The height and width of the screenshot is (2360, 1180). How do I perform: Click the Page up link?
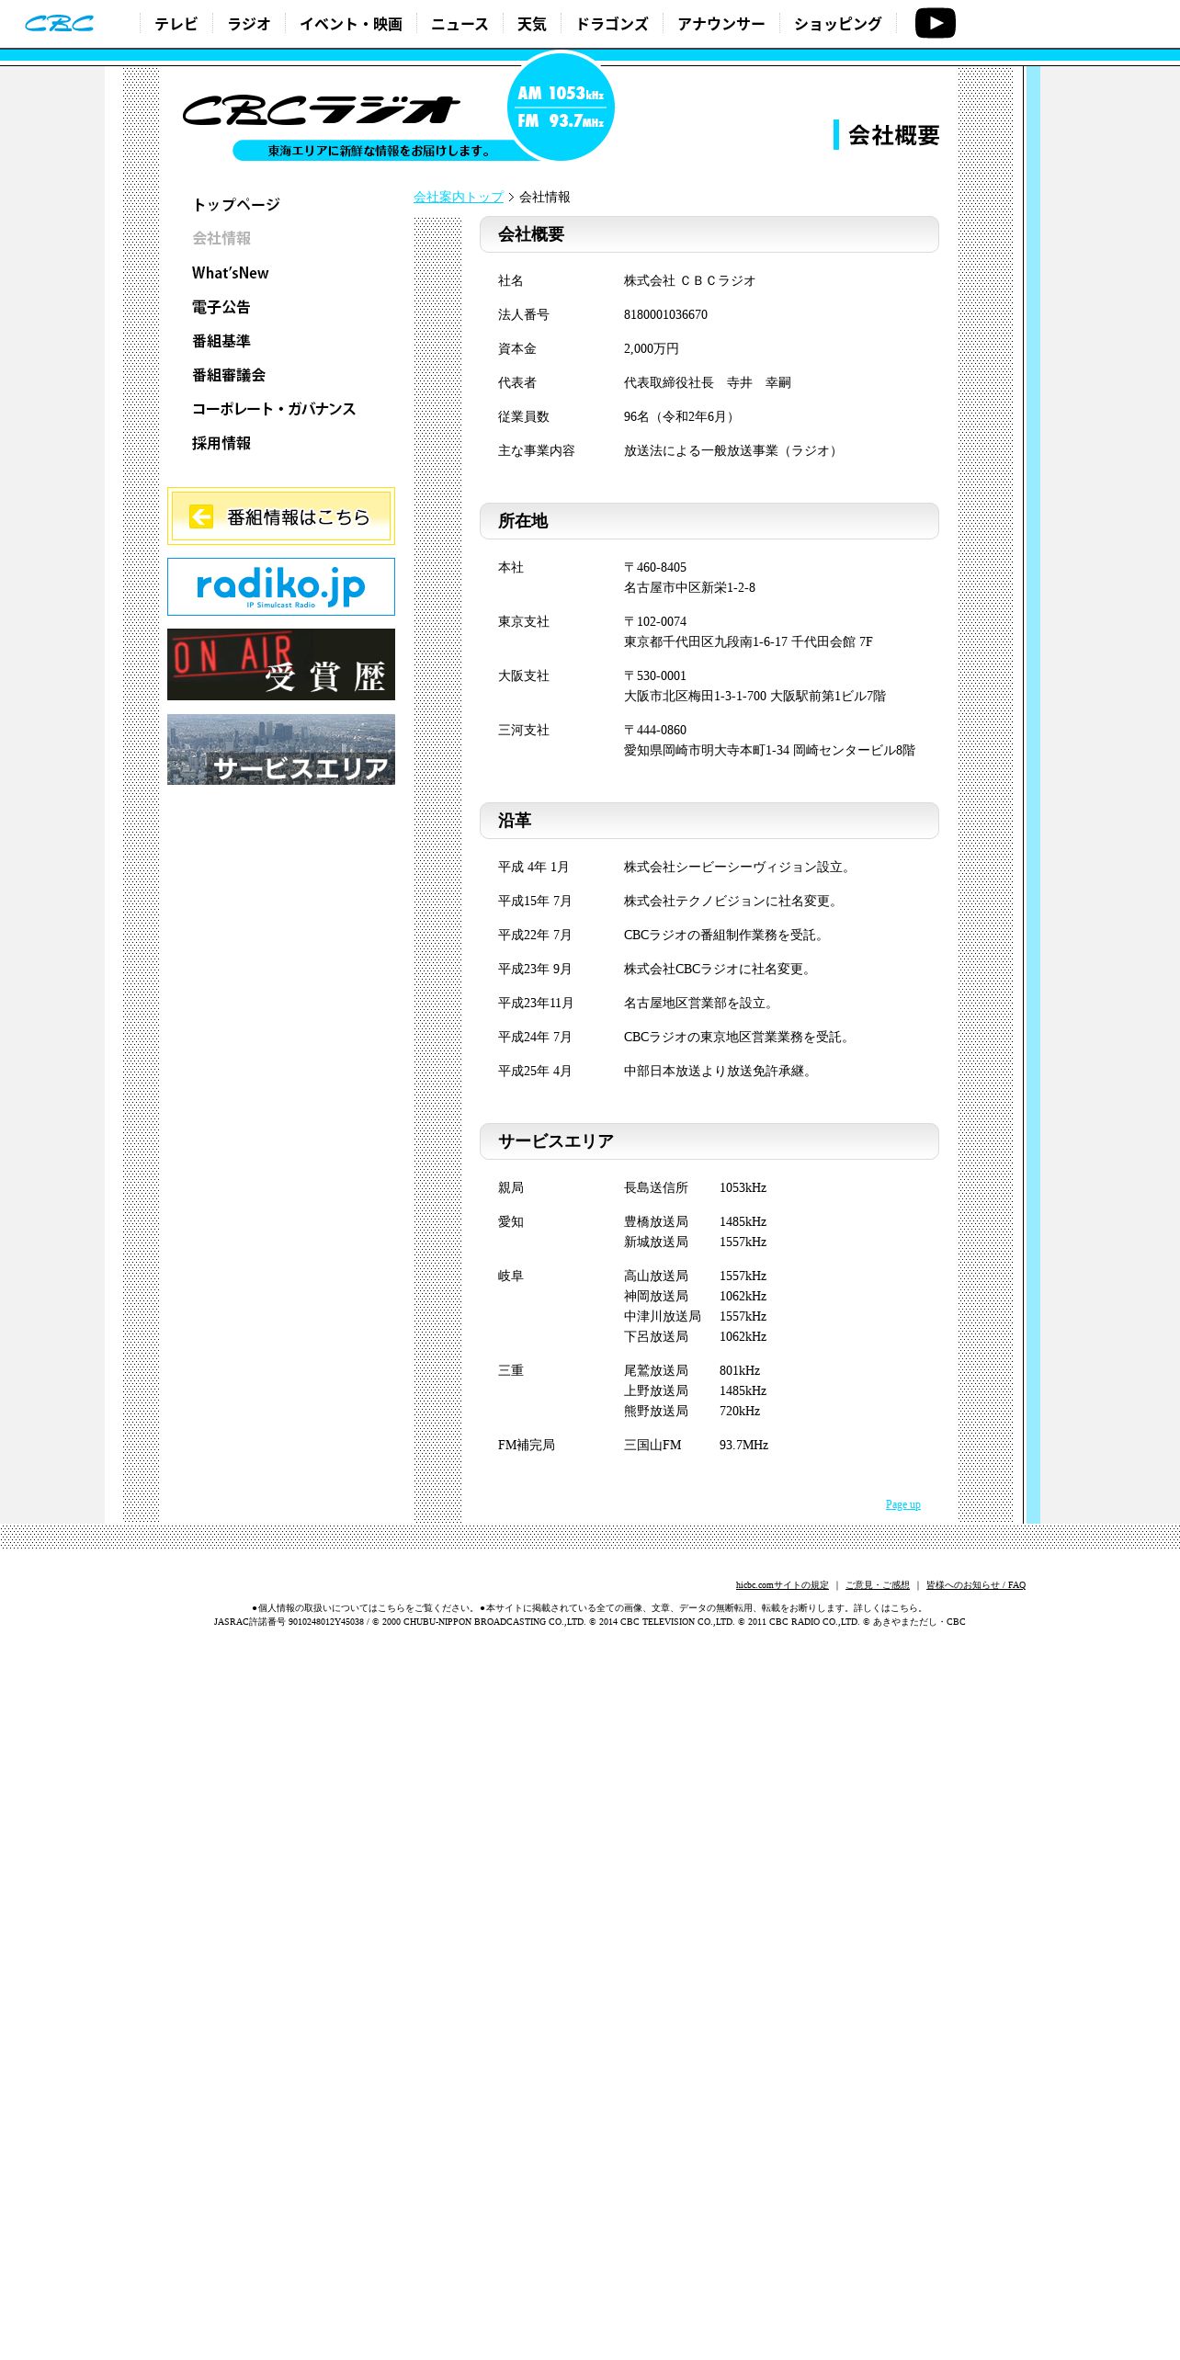903,1504
